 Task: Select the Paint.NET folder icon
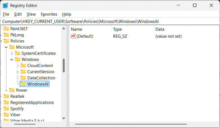coord(6,29)
